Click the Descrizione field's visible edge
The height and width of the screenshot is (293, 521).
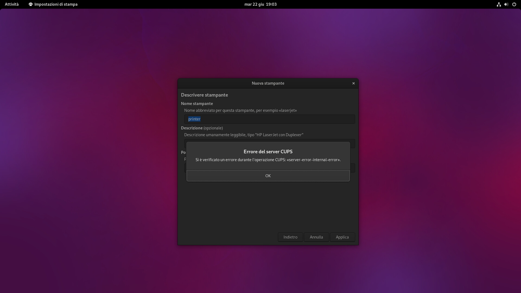pyautogui.click(x=352, y=144)
